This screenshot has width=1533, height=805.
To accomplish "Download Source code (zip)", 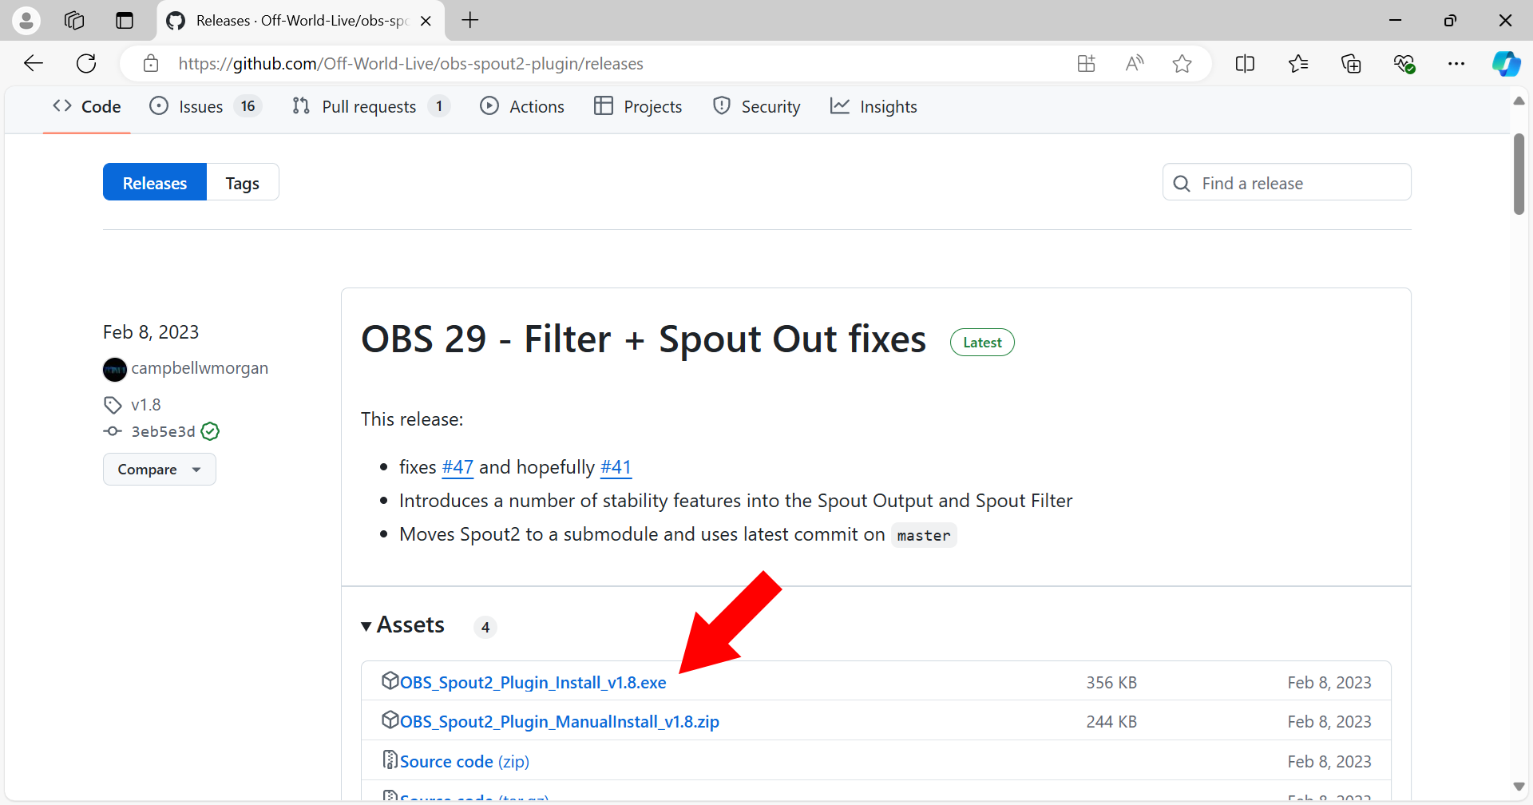I will [465, 762].
